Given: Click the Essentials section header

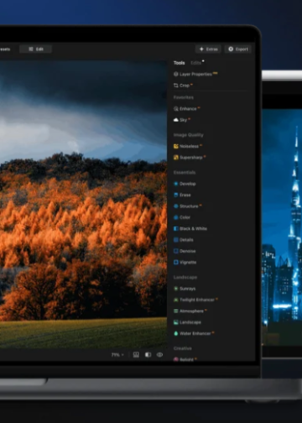Looking at the screenshot, I should (x=185, y=172).
